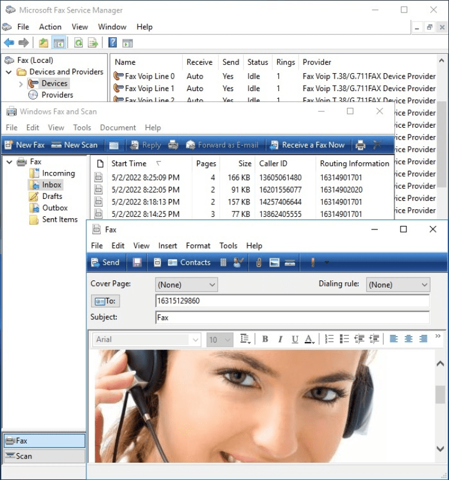The width and height of the screenshot is (449, 480).
Task: Click the New Scan button
Action: [x=74, y=145]
